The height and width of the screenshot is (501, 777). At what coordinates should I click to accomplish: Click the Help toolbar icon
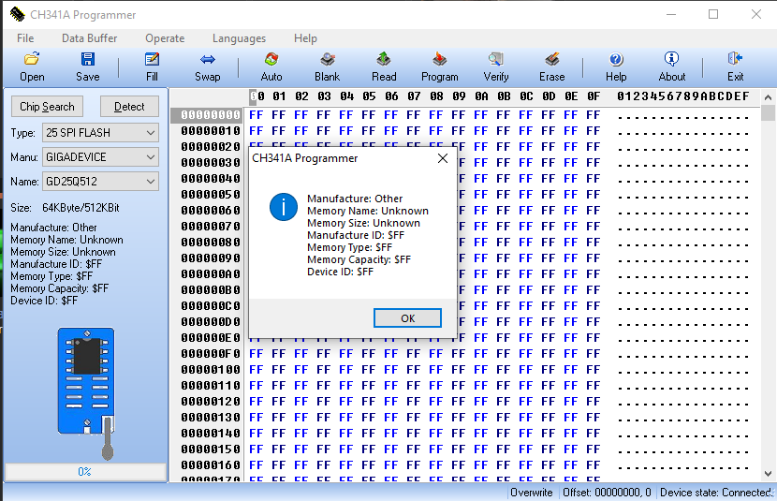pos(616,60)
